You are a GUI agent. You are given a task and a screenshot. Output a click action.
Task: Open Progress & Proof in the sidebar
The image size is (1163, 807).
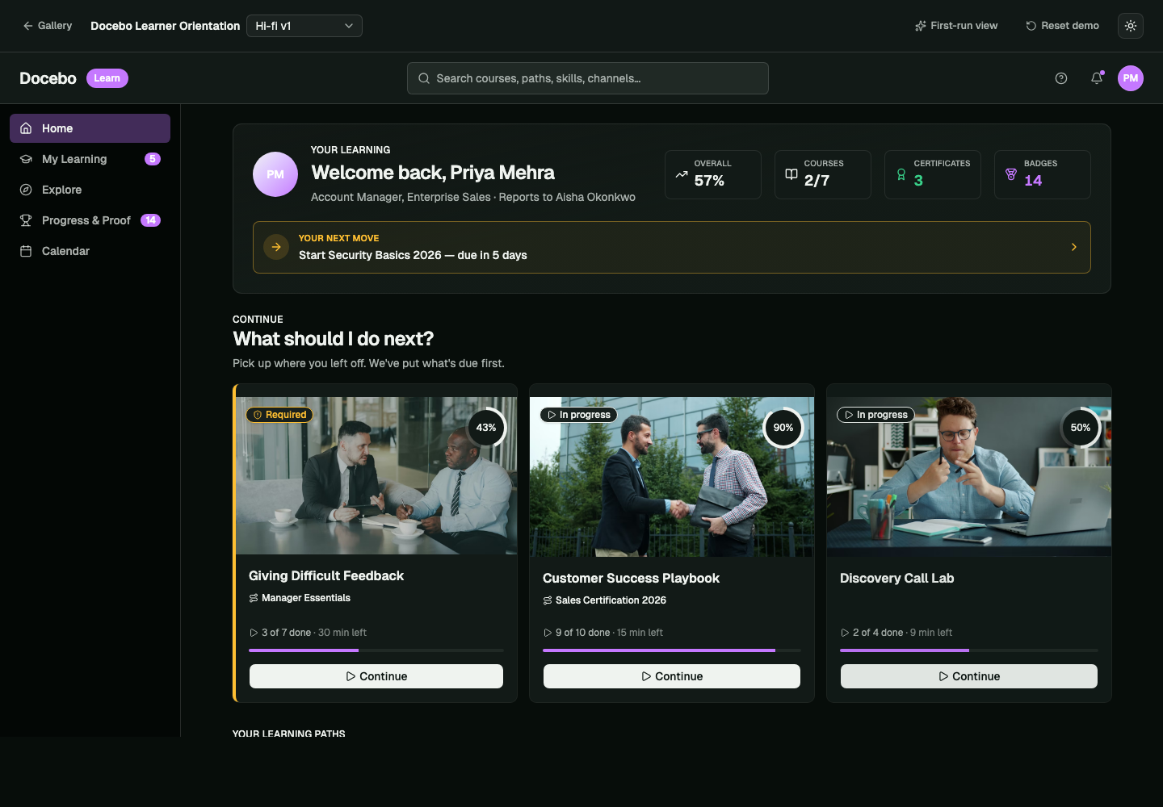90,220
